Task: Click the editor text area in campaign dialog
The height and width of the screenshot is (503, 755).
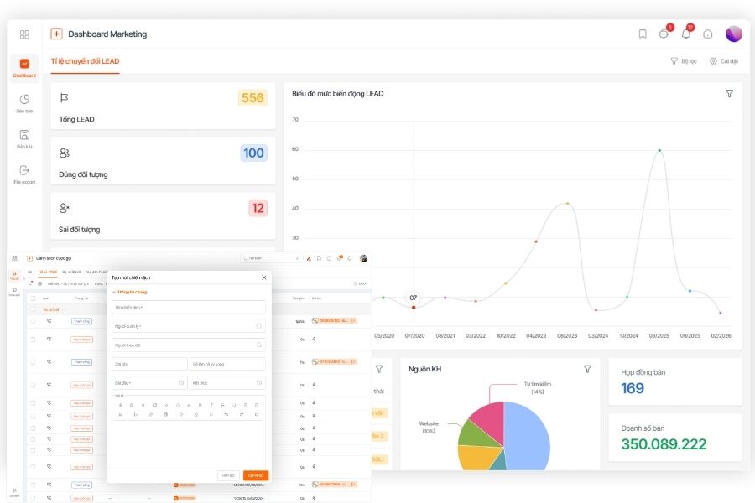Action: (188, 443)
